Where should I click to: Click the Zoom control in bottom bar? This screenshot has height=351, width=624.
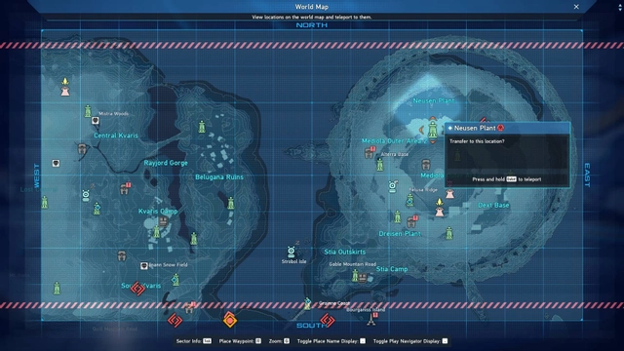tap(279, 341)
